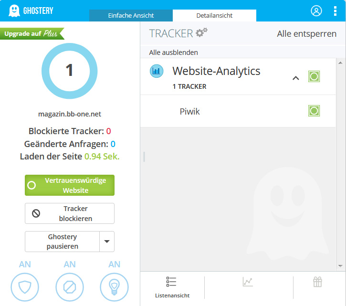Click the tracker count donut circle
This screenshot has height=306, width=346.
pyautogui.click(x=70, y=71)
